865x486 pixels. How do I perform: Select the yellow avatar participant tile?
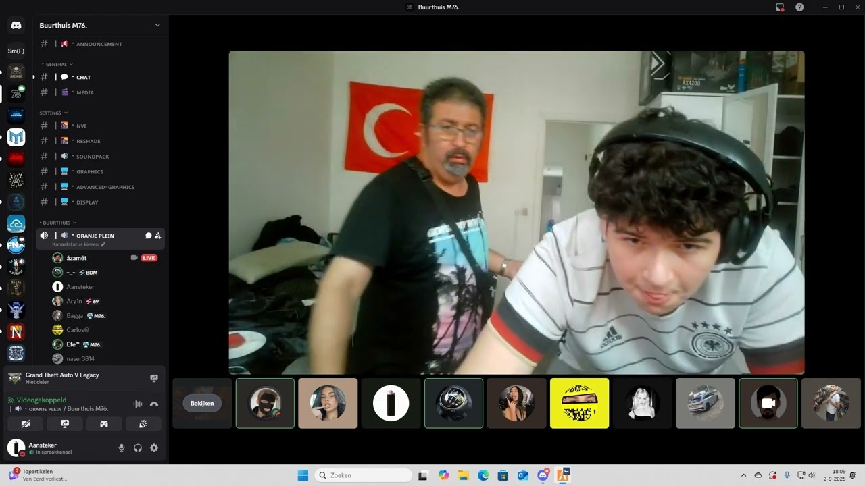[579, 403]
